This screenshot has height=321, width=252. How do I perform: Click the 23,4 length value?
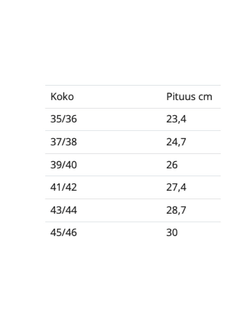(176, 119)
